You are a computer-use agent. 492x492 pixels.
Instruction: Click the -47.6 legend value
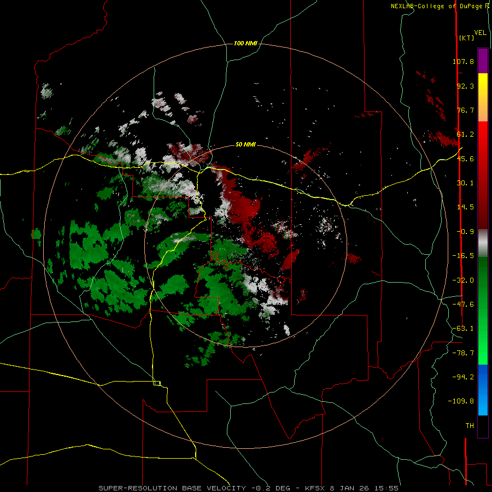pos(463,304)
